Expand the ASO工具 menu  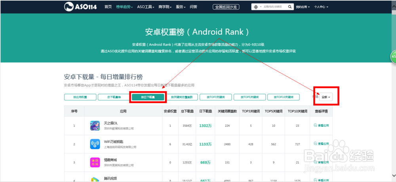point(146,7)
